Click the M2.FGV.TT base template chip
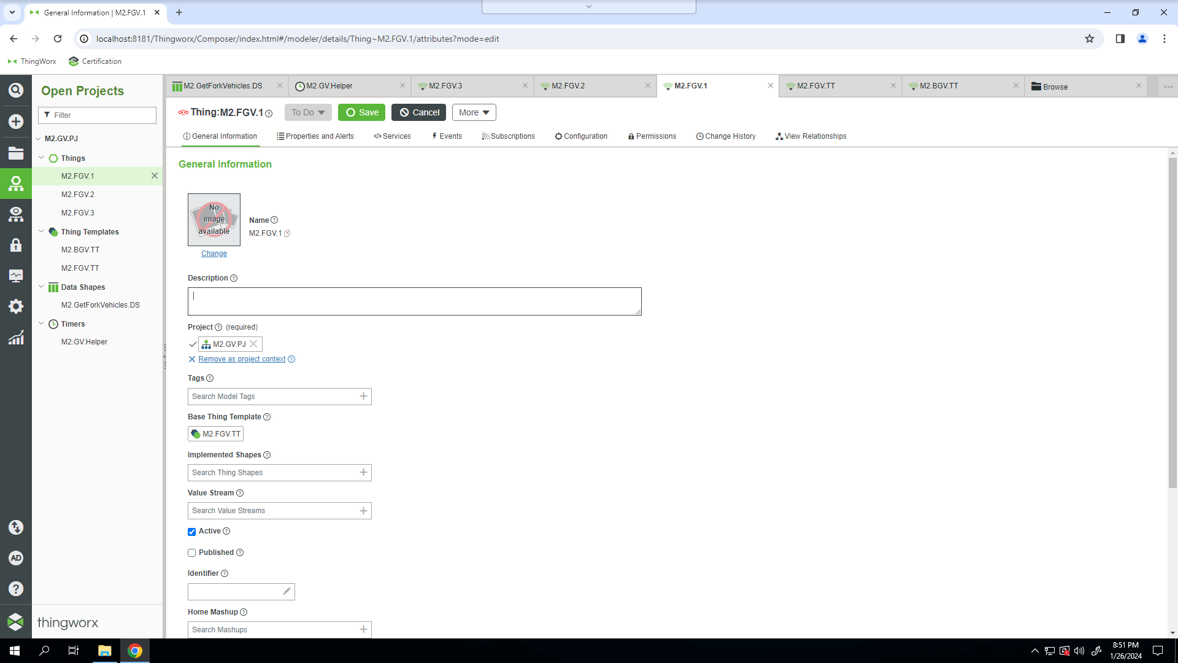 215,434
